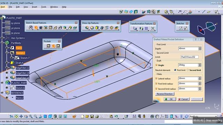Select the Rib tool icon
The image size is (223, 125).
point(55,28)
